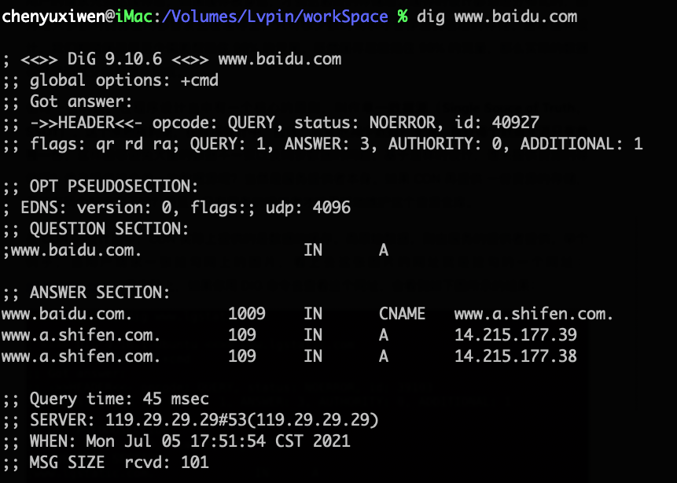Viewport: 677px width, 483px height.
Task: Click IP address 14.215.177.38
Action: click(x=515, y=356)
